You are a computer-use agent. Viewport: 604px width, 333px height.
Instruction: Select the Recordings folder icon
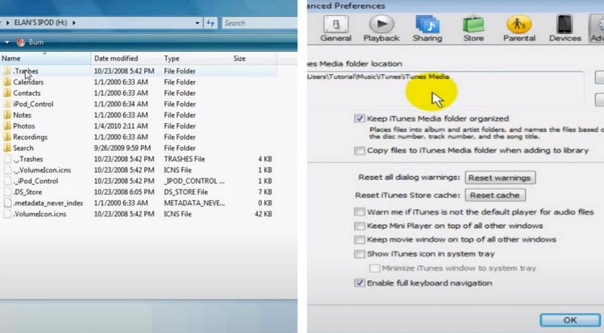7,137
